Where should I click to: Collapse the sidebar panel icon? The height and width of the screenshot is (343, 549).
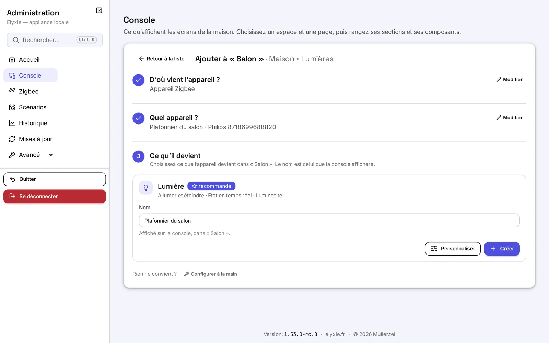[99, 10]
